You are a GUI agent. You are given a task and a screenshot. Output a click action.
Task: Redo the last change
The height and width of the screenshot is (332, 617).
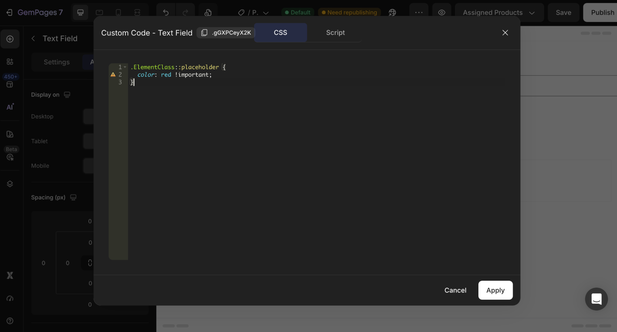tap(185, 12)
